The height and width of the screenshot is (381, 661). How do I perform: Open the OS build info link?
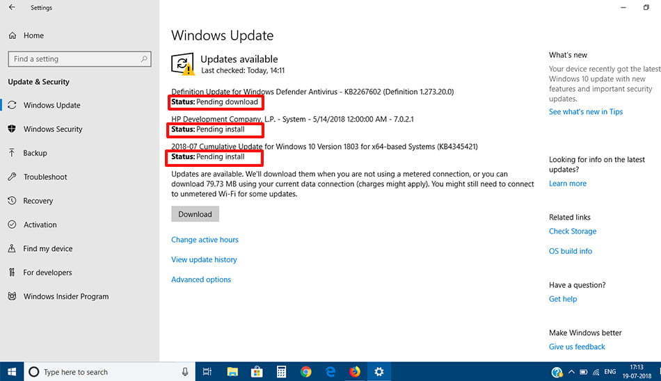571,251
